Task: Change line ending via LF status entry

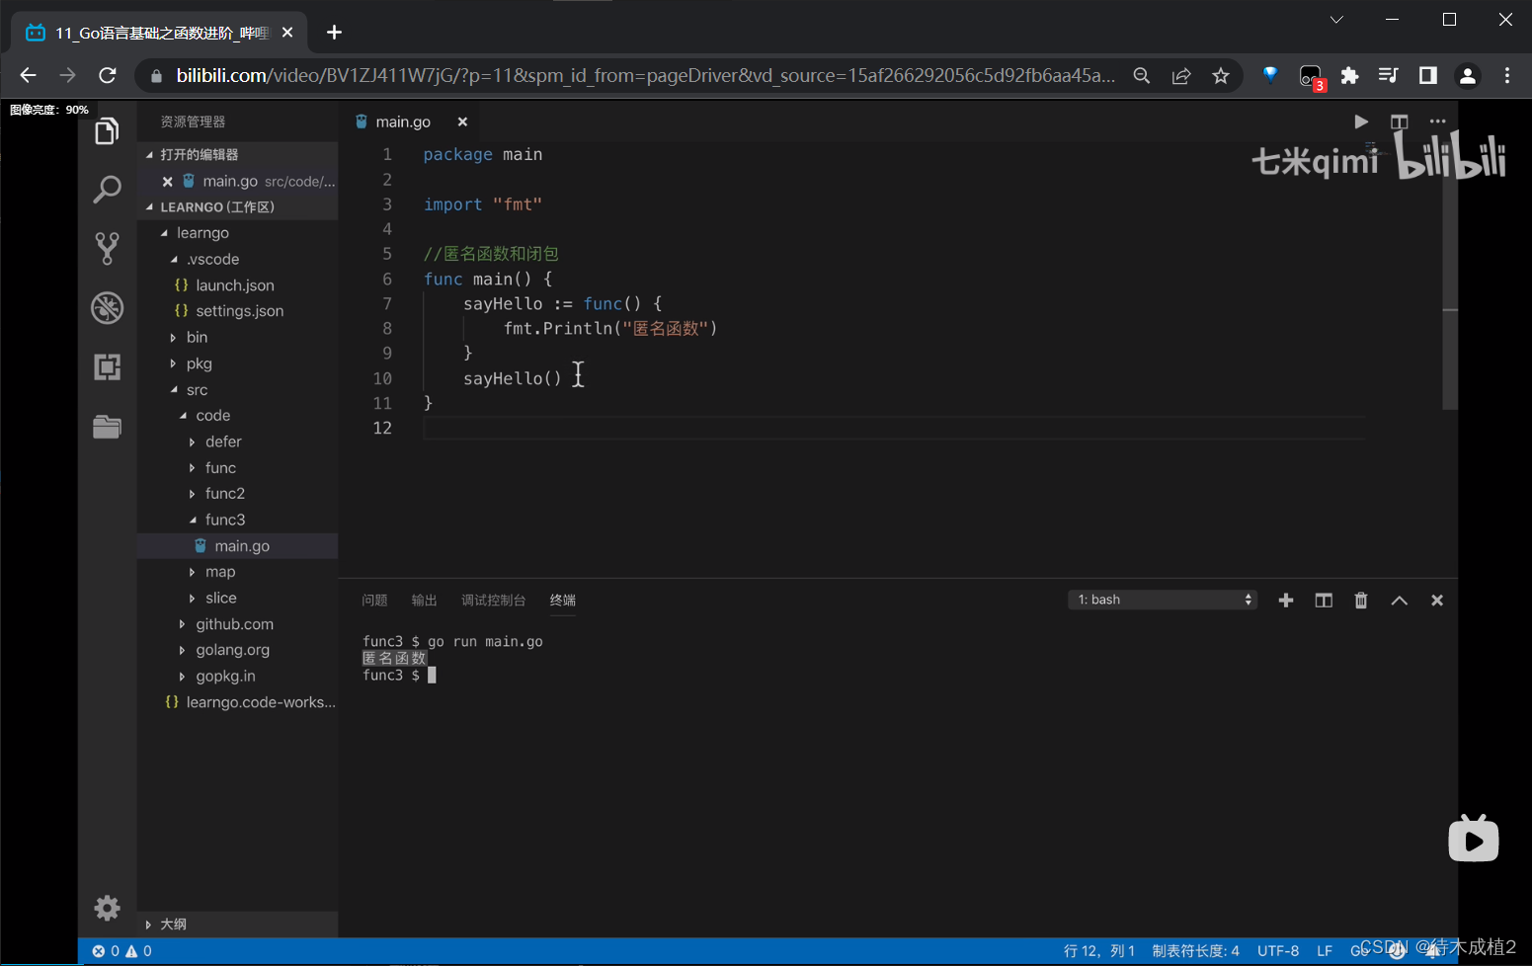Action: 1325,950
